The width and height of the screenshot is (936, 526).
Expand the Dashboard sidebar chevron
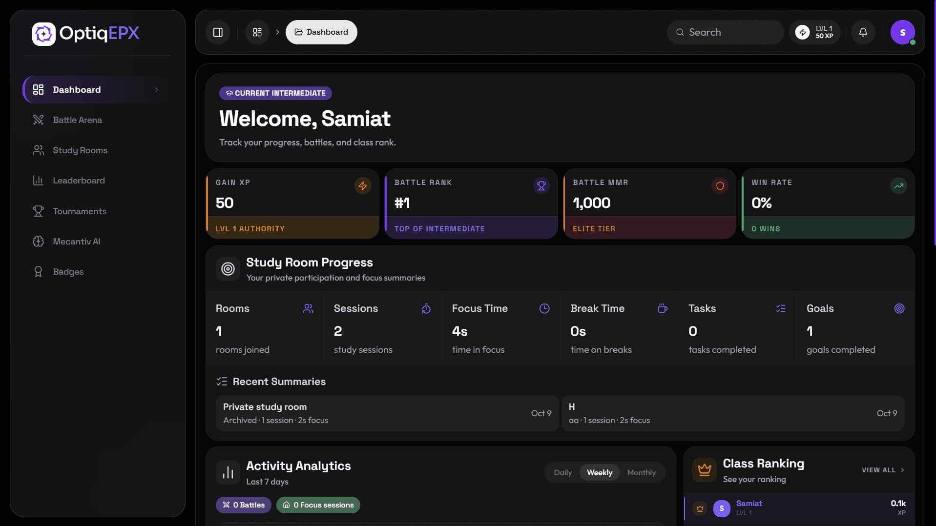pyautogui.click(x=157, y=90)
